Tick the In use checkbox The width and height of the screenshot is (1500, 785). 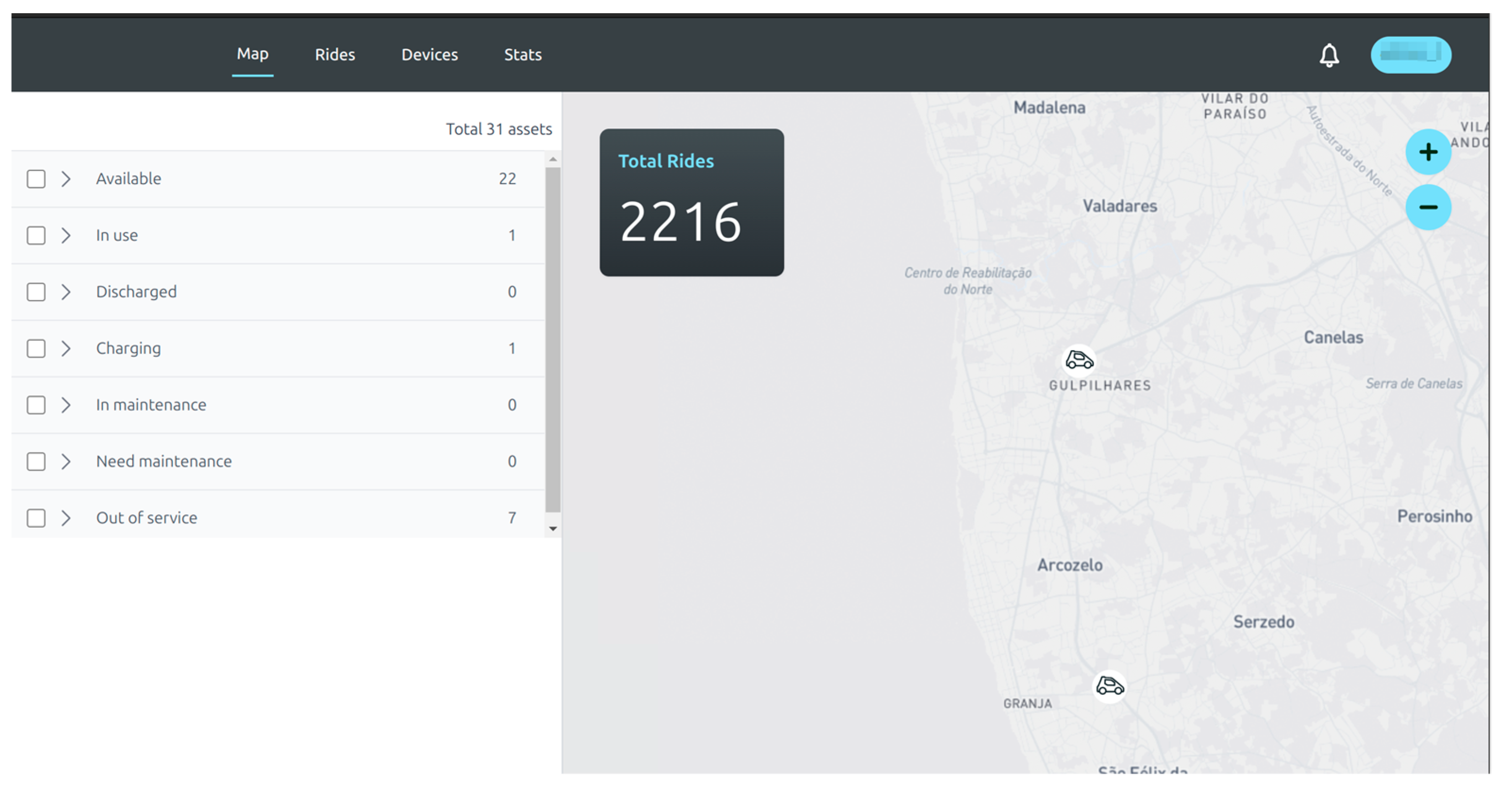coord(36,235)
